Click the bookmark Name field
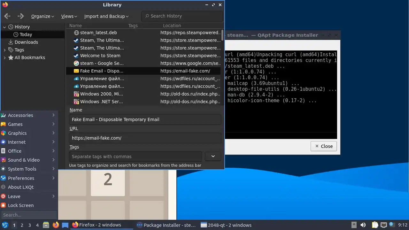 [145, 119]
